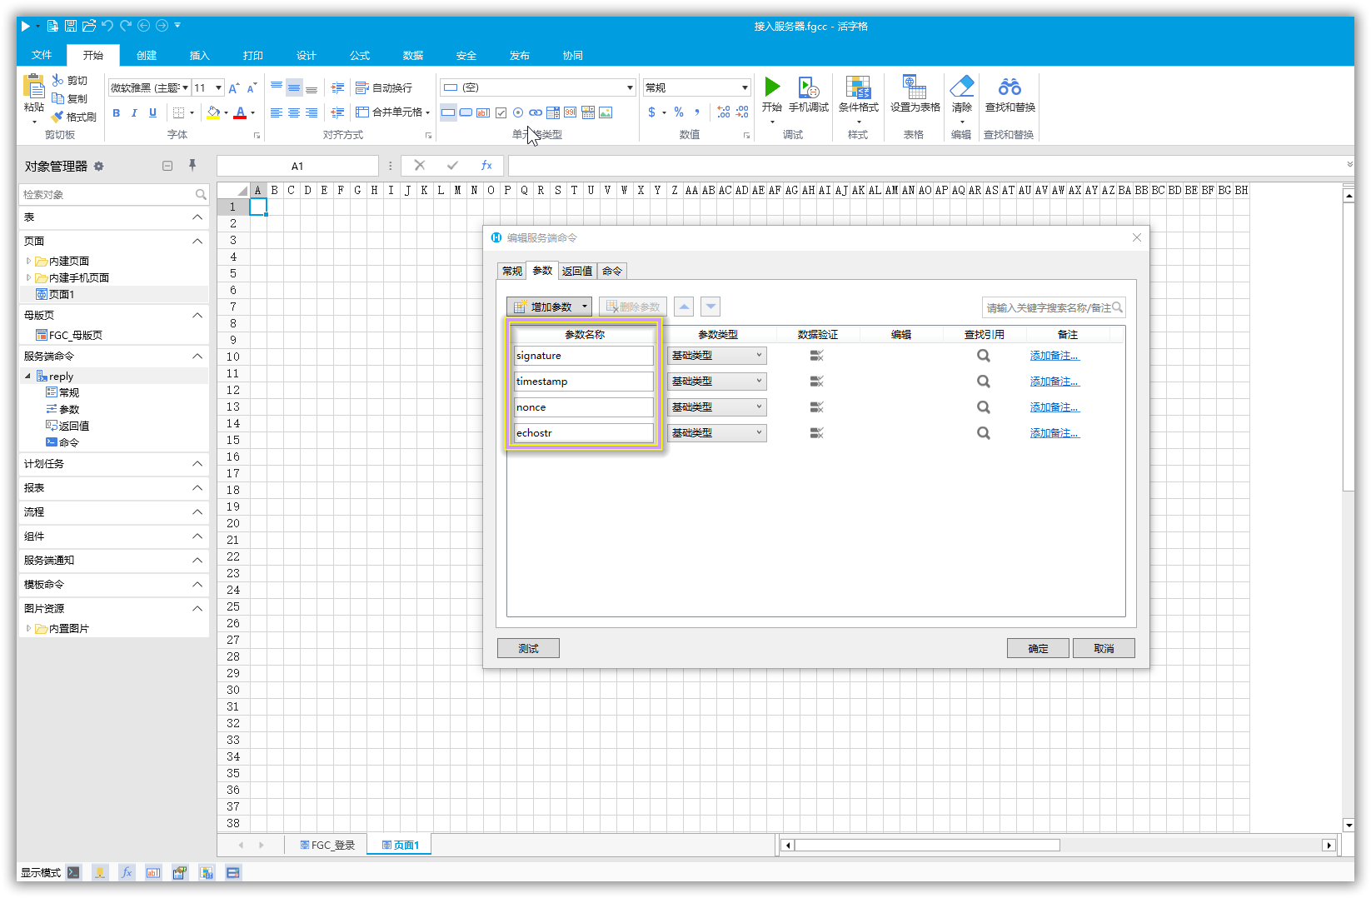Viewport: 1371px width, 898px height.
Task: Switch to FGC_登录 sheet tab
Action: (x=327, y=845)
